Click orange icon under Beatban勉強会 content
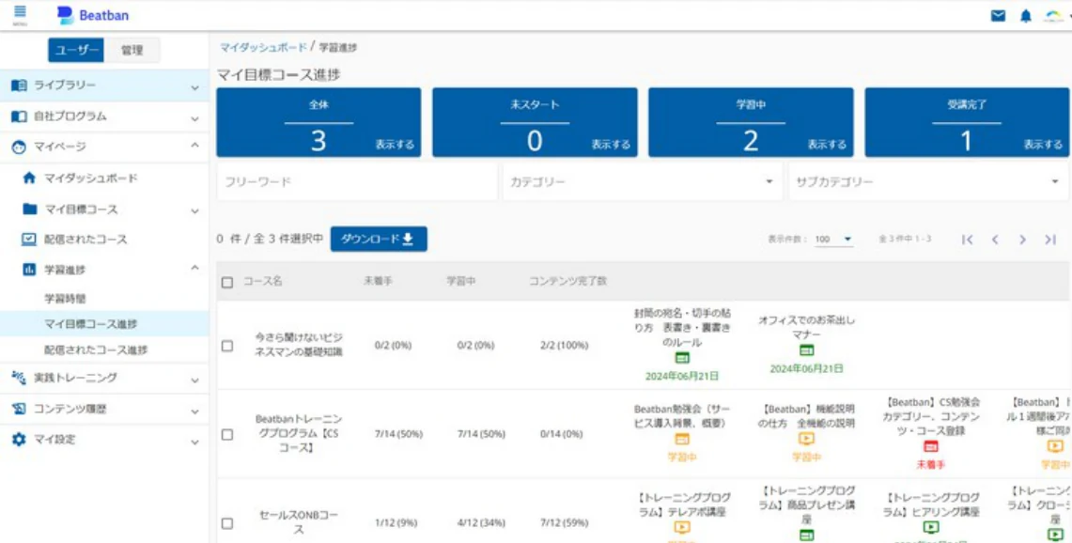 [681, 439]
